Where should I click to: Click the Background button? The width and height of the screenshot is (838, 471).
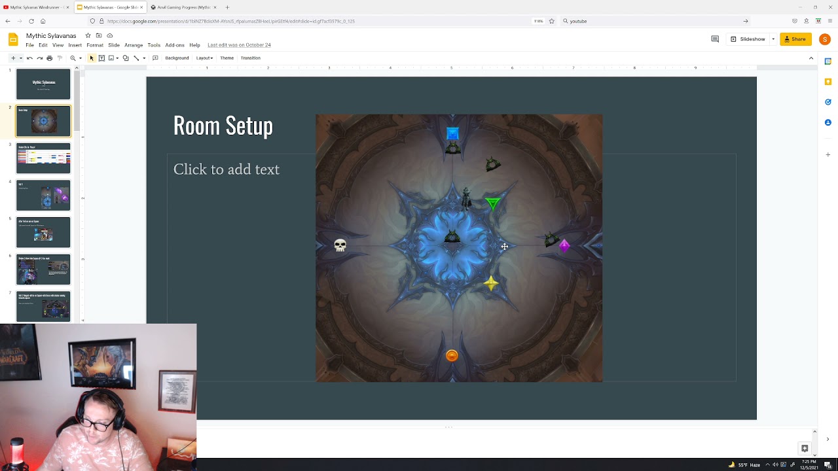click(x=177, y=58)
